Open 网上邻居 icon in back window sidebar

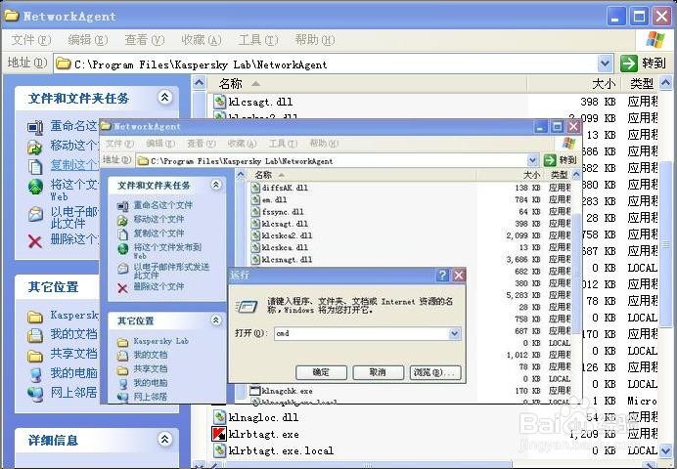(35, 393)
